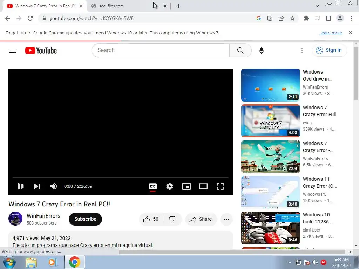Open Windows 10 build 21286 video title
Viewport: 359px width, 269px height.
(318, 218)
